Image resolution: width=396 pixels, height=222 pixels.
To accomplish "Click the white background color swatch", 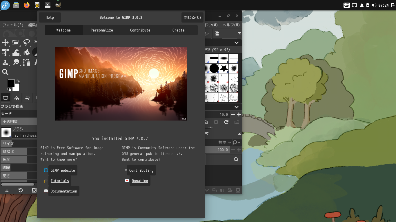I will (17, 89).
